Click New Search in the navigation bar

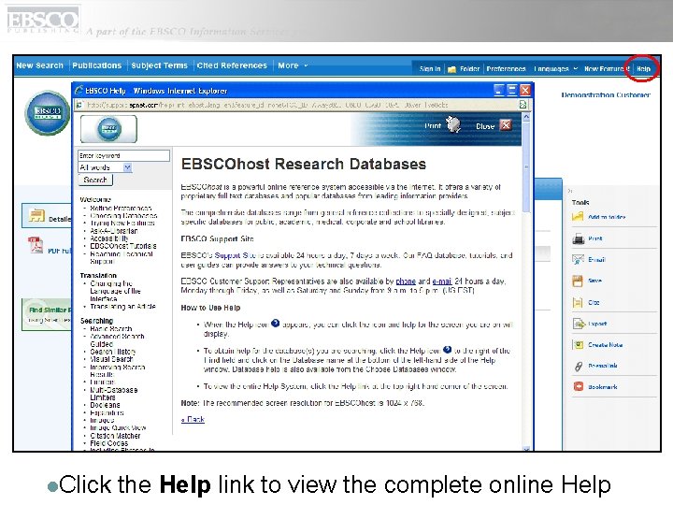click(39, 65)
